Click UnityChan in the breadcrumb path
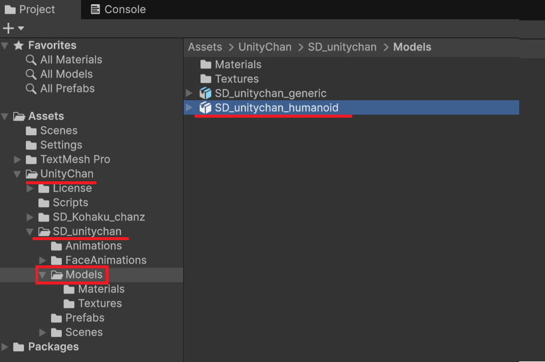This screenshot has width=545, height=362. click(x=265, y=47)
